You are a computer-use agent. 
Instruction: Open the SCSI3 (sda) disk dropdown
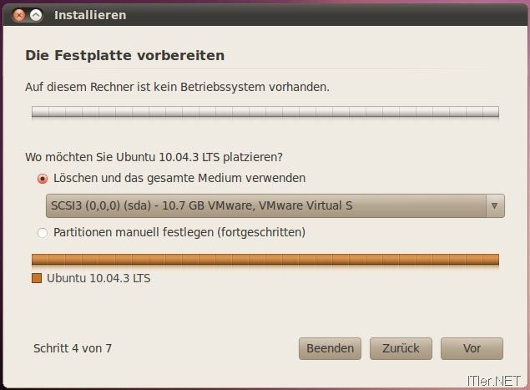[275, 205]
